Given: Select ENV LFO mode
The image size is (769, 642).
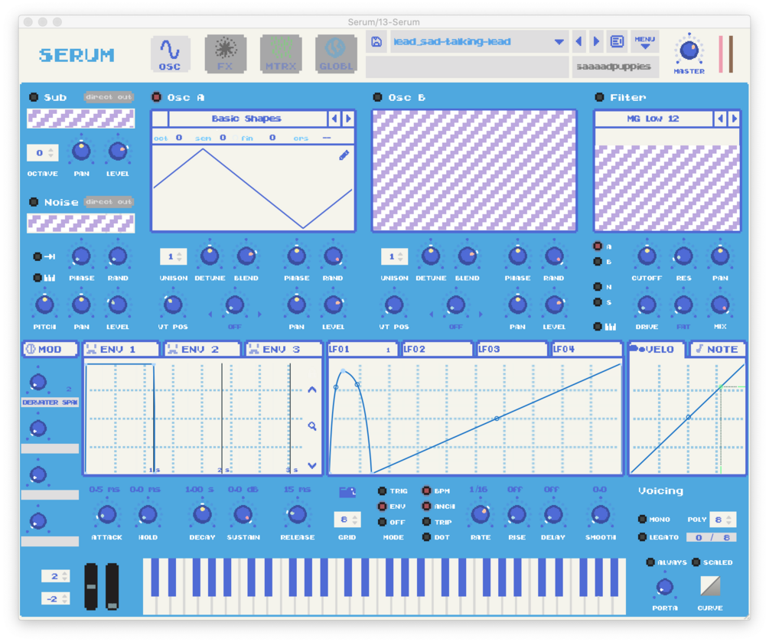Looking at the screenshot, I should point(382,506).
